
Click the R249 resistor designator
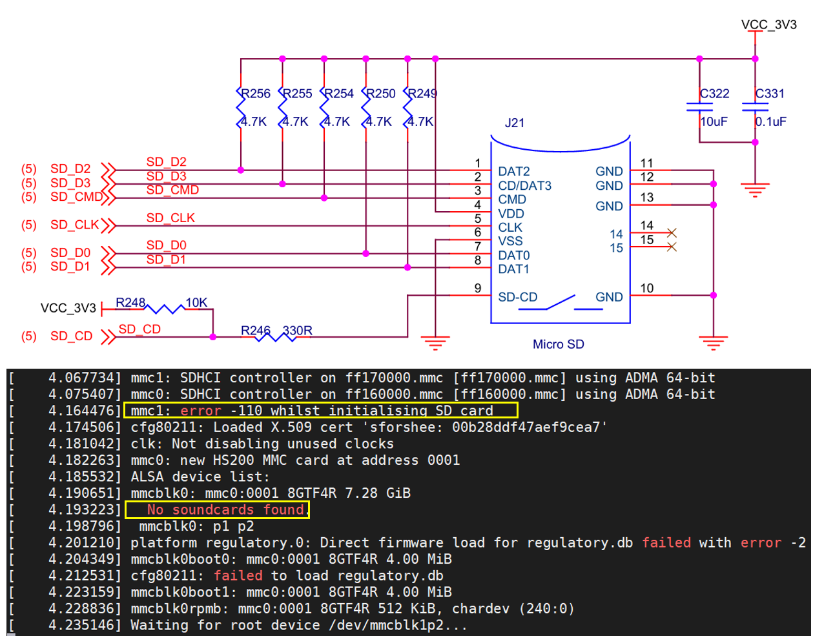point(422,94)
